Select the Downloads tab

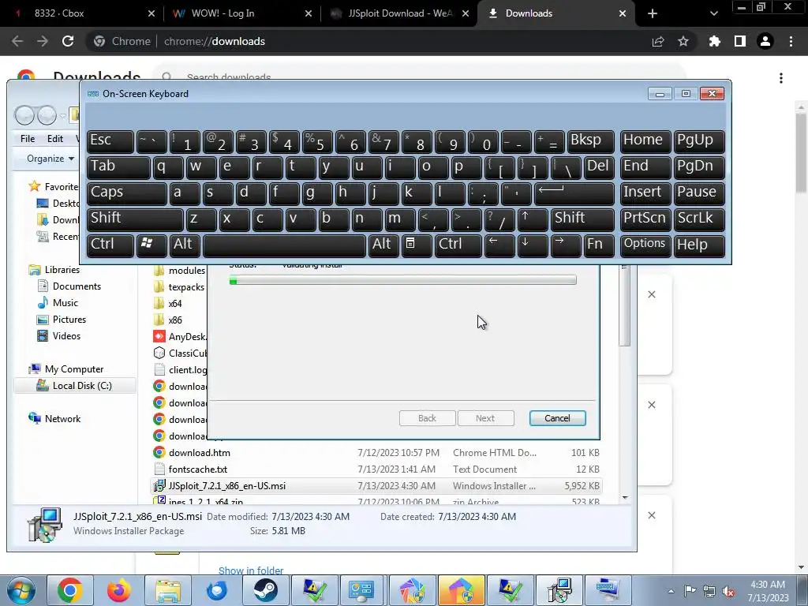coord(555,13)
